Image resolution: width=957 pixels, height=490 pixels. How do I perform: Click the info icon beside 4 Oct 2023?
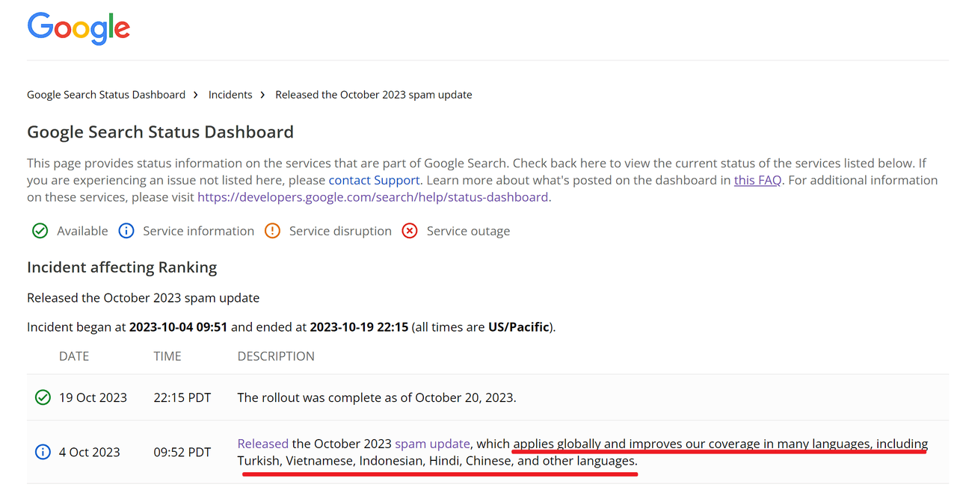(x=43, y=452)
